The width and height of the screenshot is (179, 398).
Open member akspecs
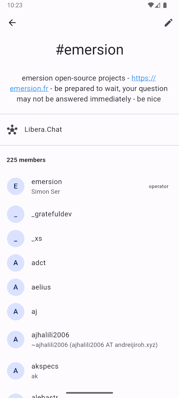89,371
